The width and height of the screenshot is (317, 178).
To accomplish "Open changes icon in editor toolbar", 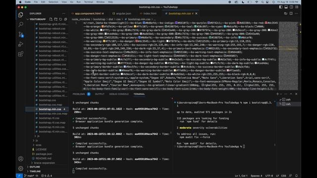I will coord(286,13).
